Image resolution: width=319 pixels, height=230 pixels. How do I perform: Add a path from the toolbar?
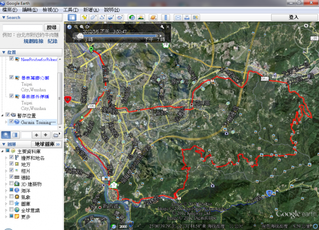[x=102, y=17]
